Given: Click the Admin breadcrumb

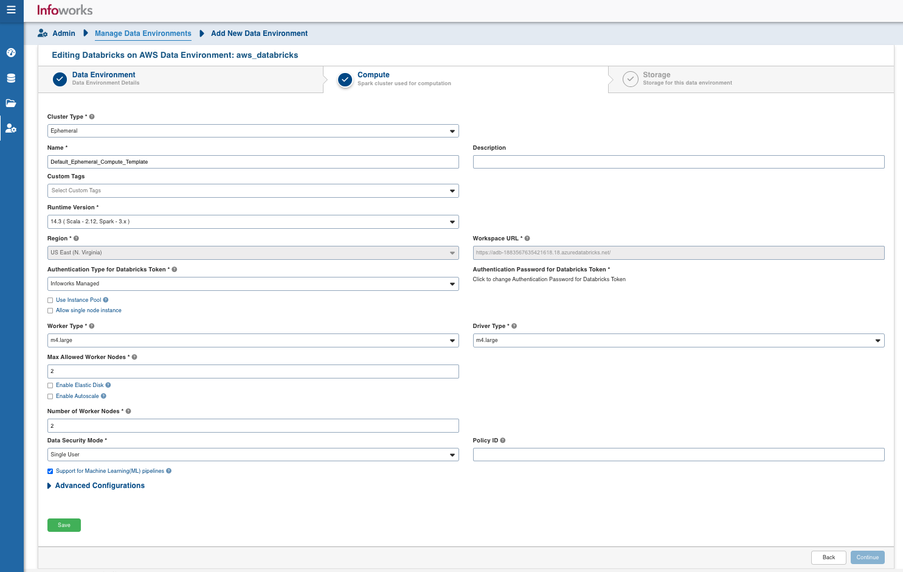Looking at the screenshot, I should click(64, 33).
